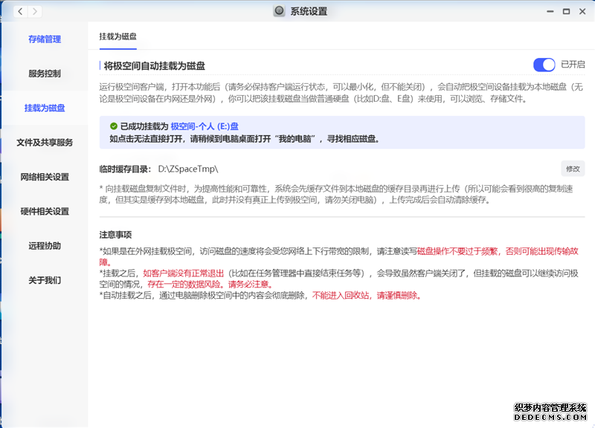The image size is (595, 428).
Task: Open the 极空间-个人 (E:)盘 link
Action: [205, 126]
